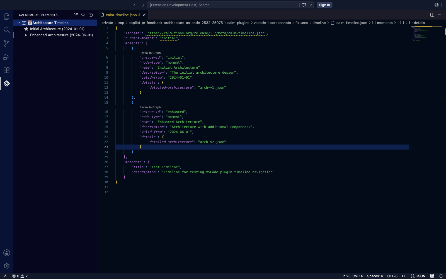Change indentation via 'Spaces: 4'

coord(375,276)
